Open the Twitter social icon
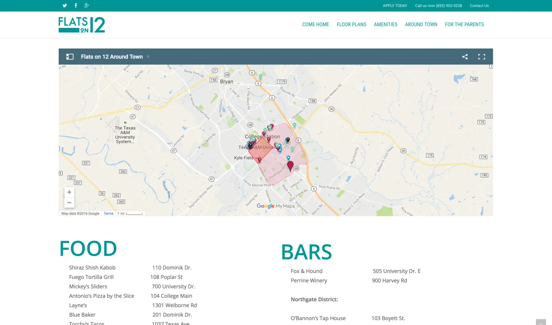 [x=65, y=5]
